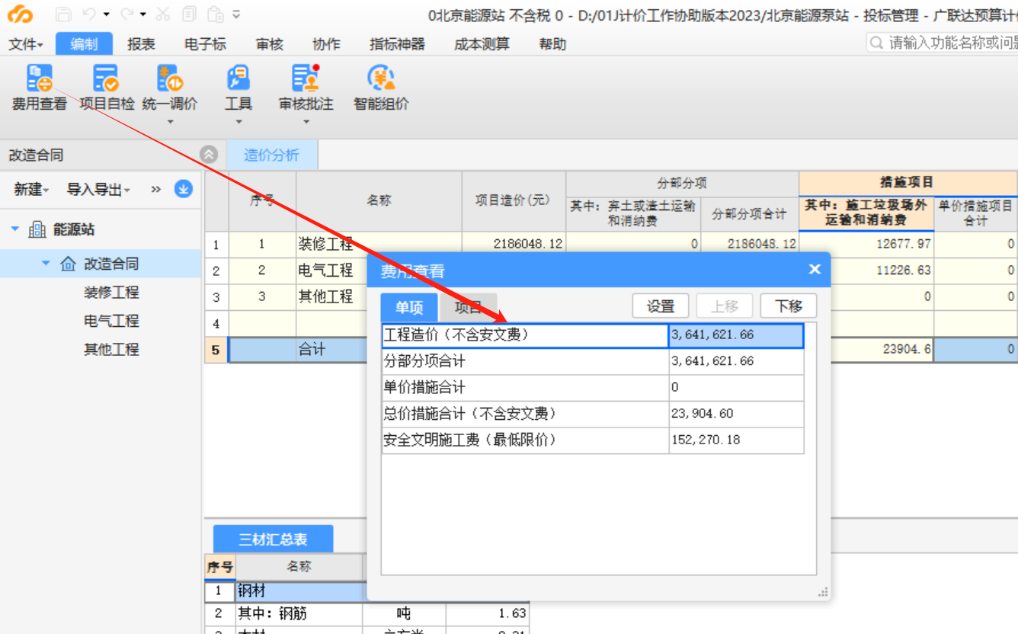
Task: Click the copy icon in title bar
Action: [x=189, y=14]
